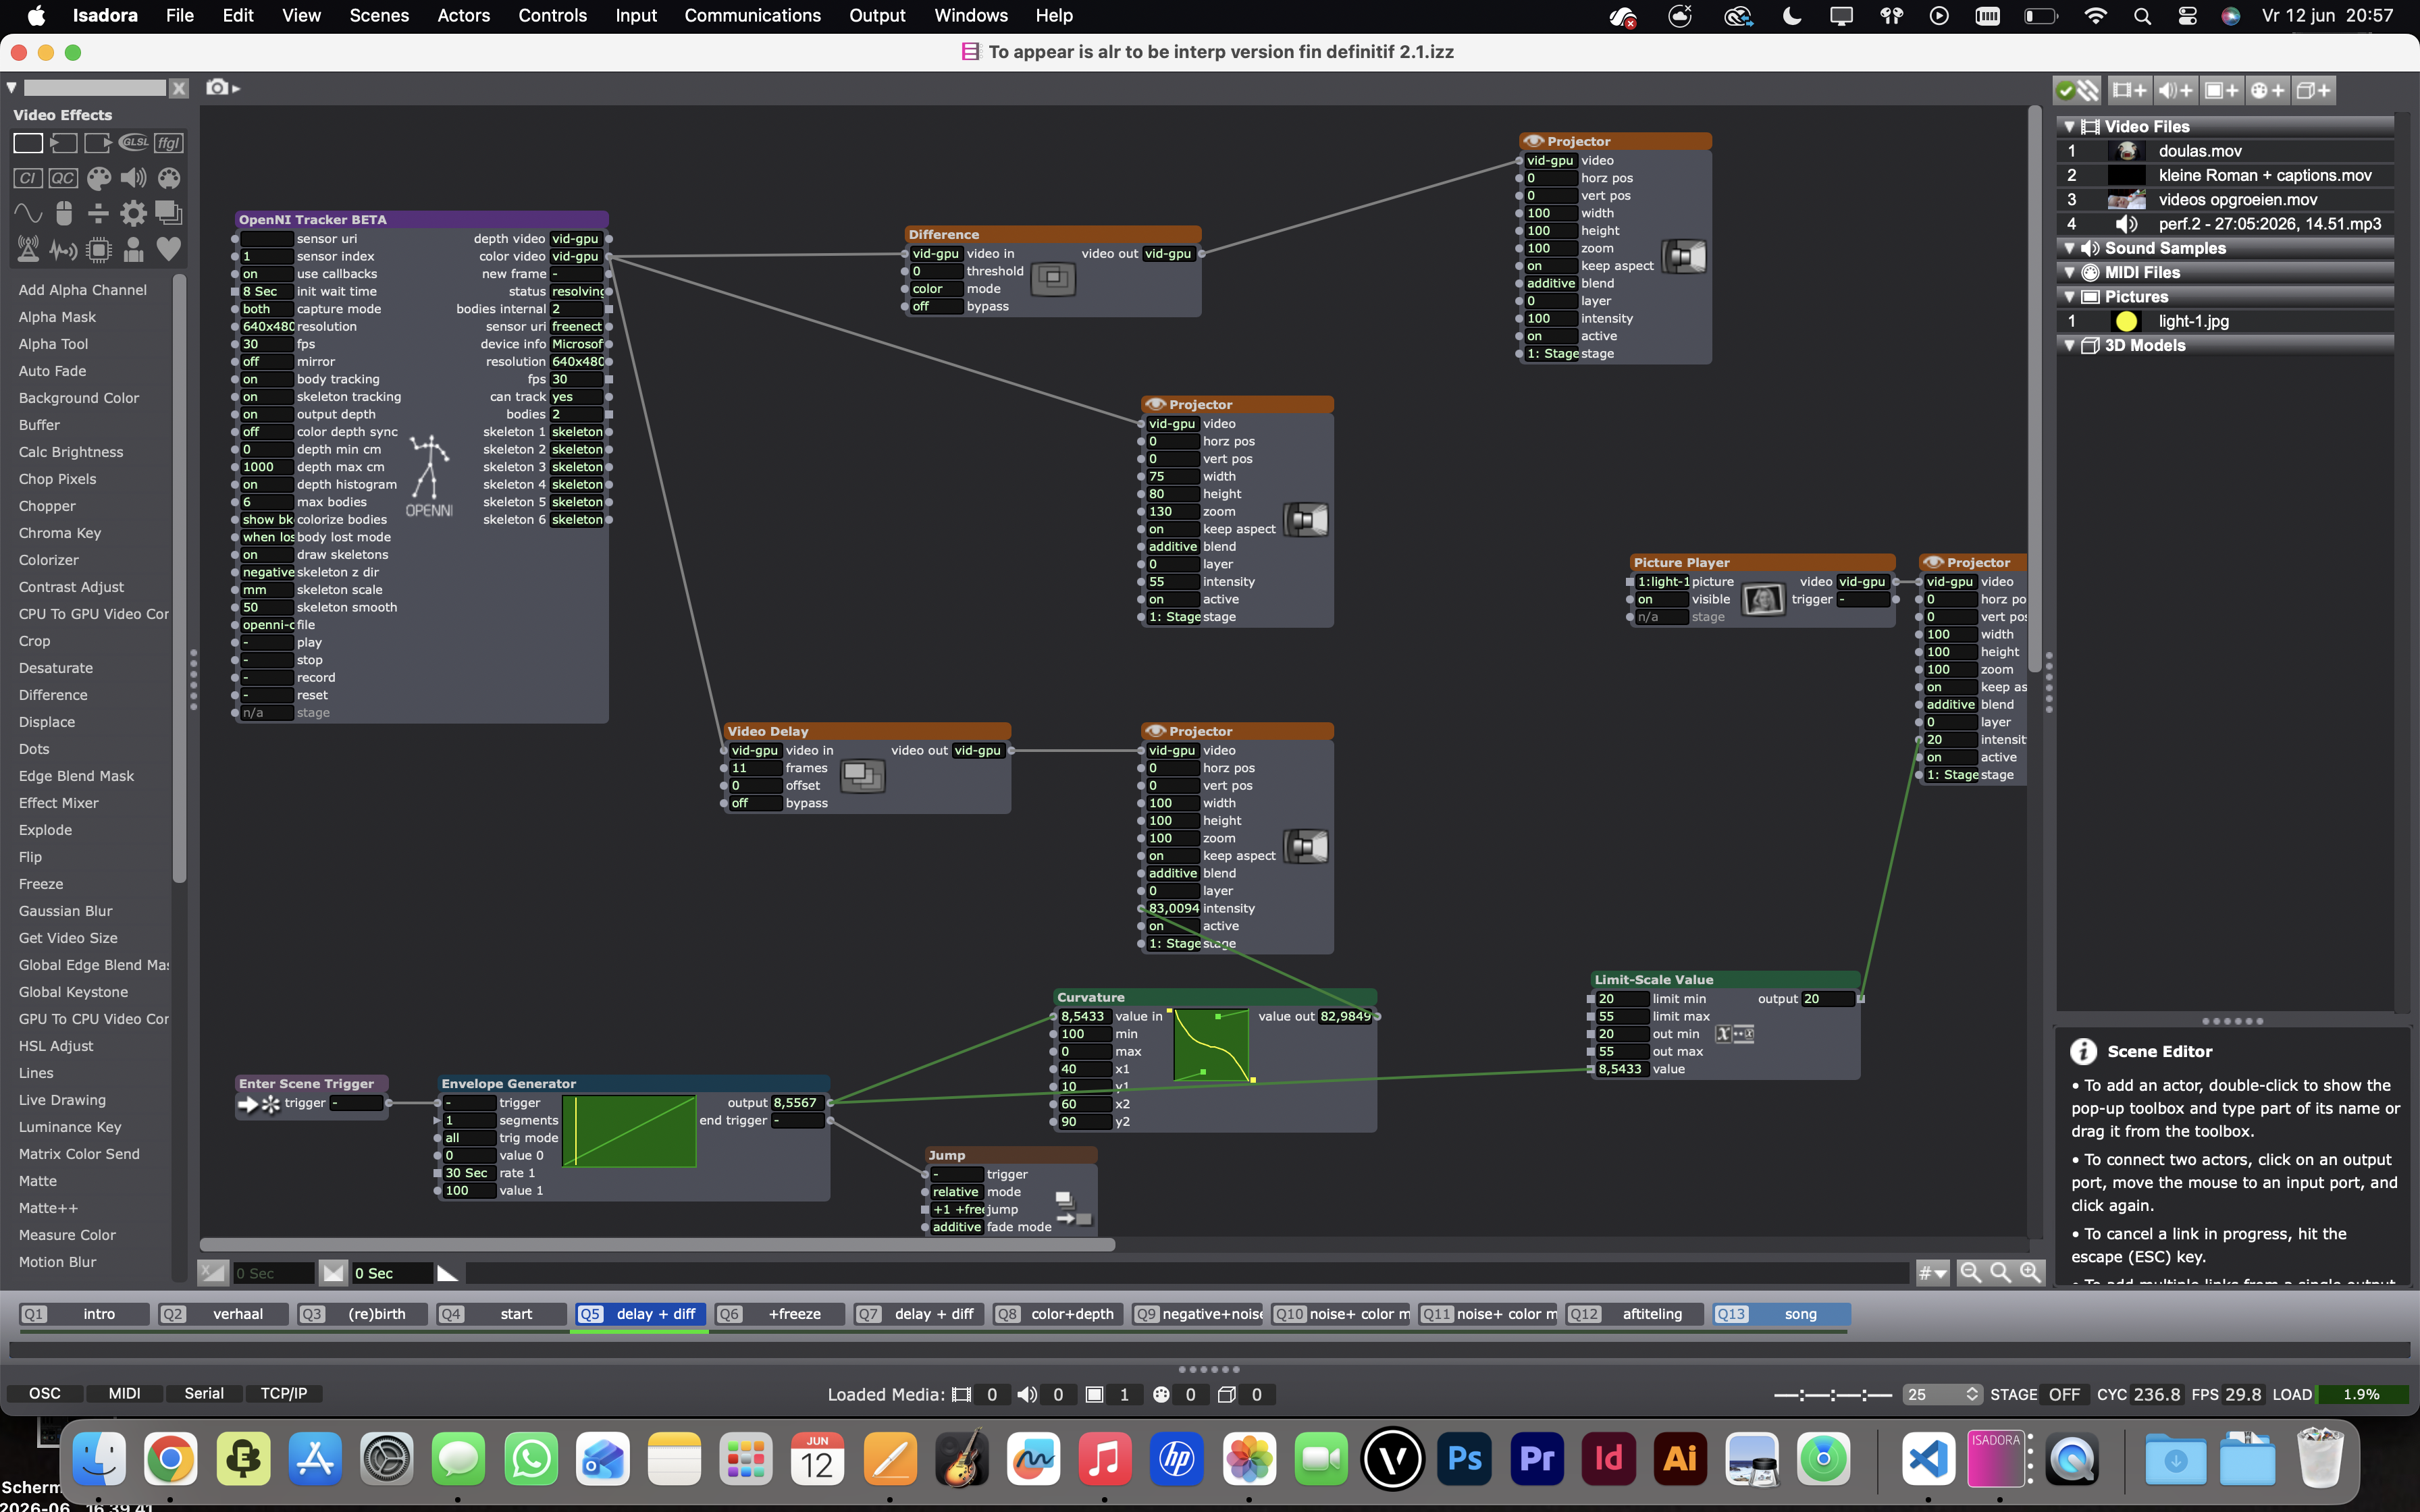Screen dimensions: 2420x1512
Task: Select scene Q1 intro
Action: [x=84, y=1314]
